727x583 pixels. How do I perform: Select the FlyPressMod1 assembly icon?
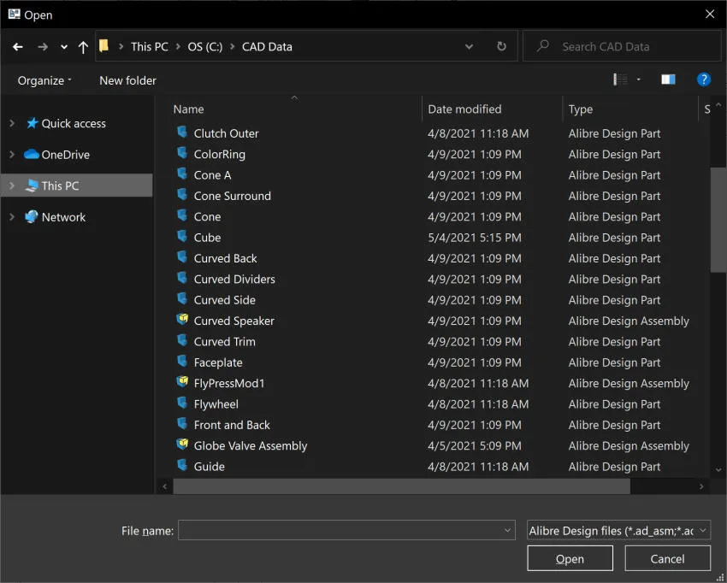pos(182,382)
